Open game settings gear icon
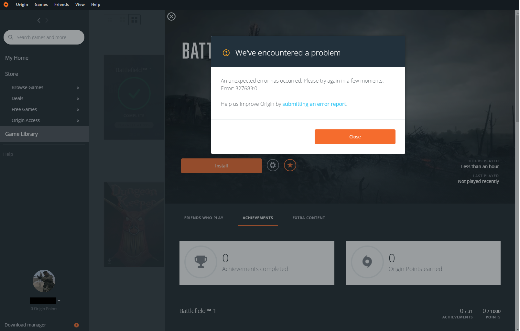Screen dimensions: 520x331 coord(273,165)
